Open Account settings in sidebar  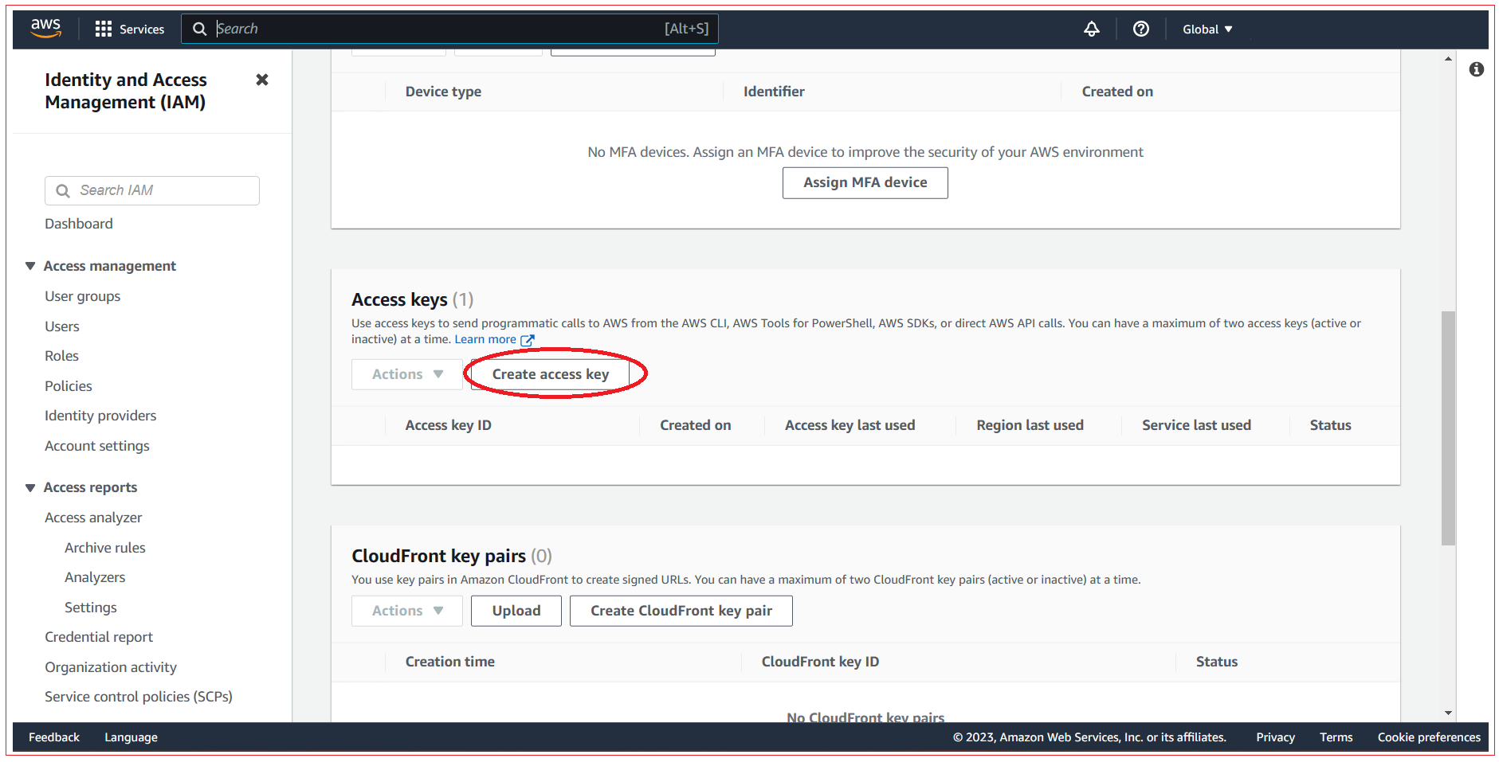click(x=97, y=446)
